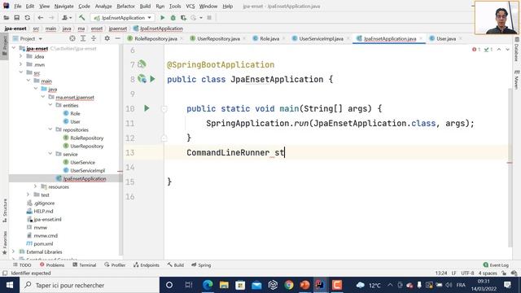The height and width of the screenshot is (293, 521).
Task: Click the Build project hammer icon
Action: (81, 18)
